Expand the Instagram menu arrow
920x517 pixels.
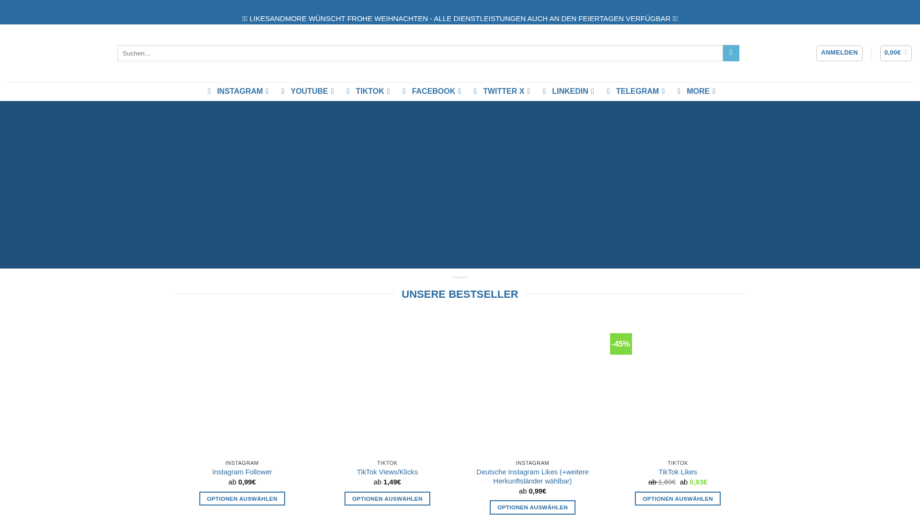(267, 91)
